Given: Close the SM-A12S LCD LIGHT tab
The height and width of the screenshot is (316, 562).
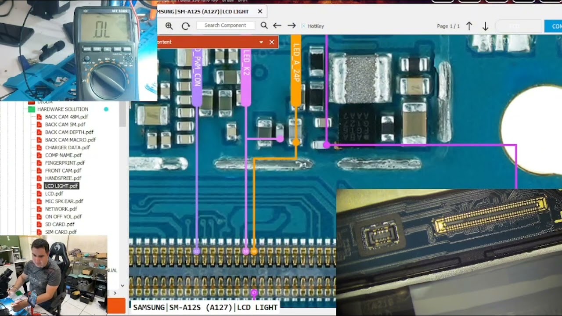Looking at the screenshot, I should [x=260, y=11].
